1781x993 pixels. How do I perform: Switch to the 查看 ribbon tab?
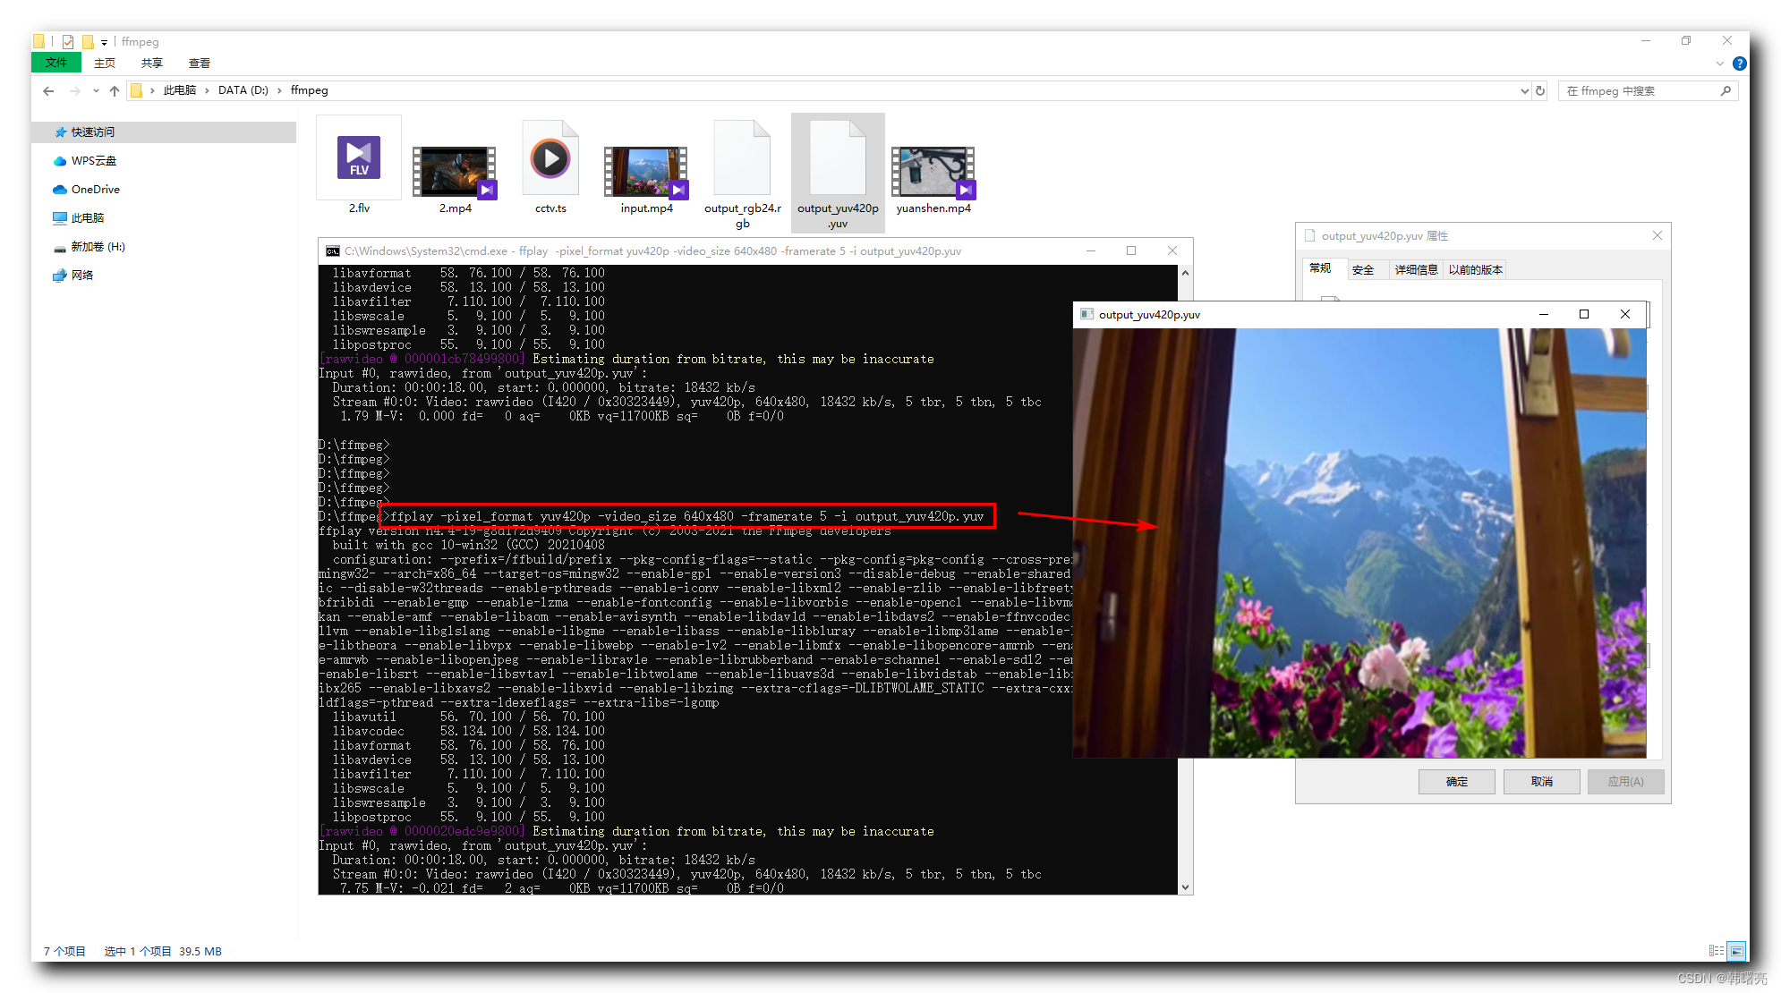(x=199, y=63)
